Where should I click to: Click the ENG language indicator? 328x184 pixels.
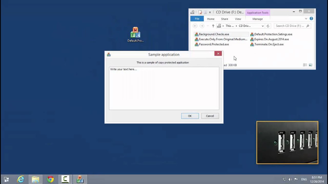click(x=304, y=179)
